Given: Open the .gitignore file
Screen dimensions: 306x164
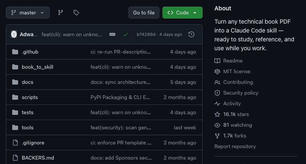Looking at the screenshot, I should 33,143.
